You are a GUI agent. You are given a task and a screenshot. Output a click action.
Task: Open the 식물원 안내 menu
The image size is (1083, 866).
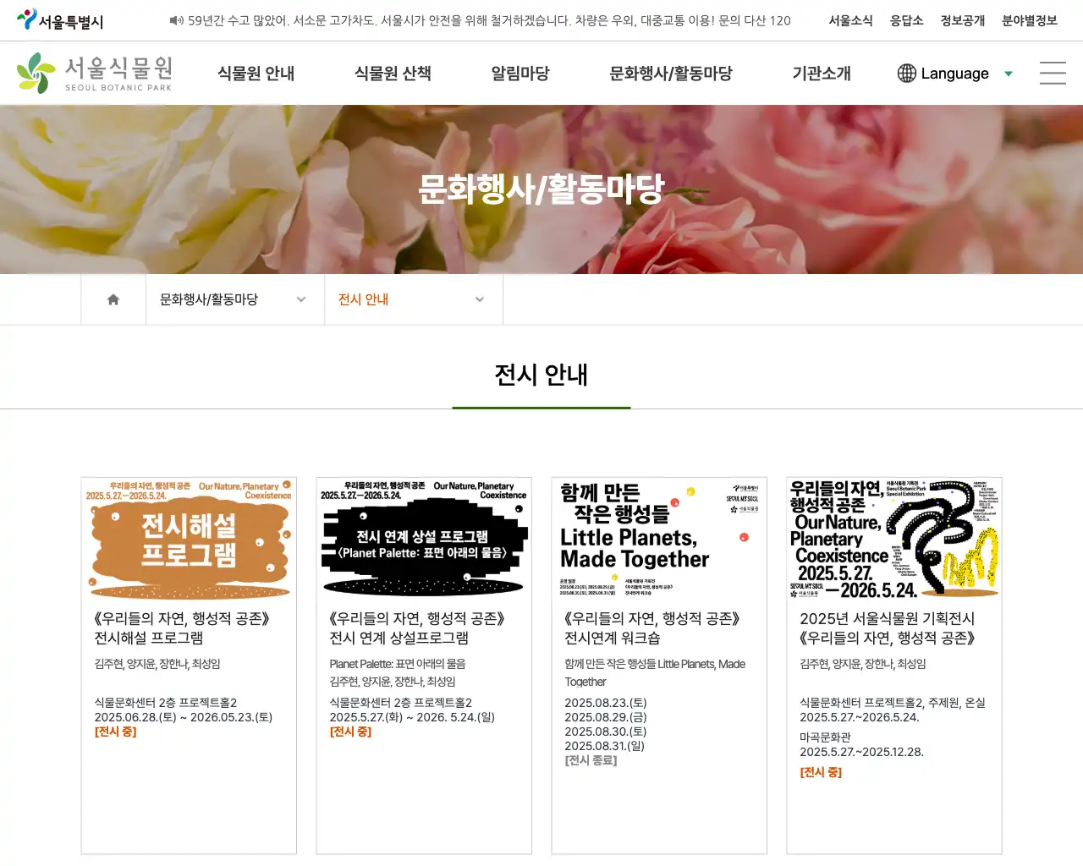click(255, 74)
